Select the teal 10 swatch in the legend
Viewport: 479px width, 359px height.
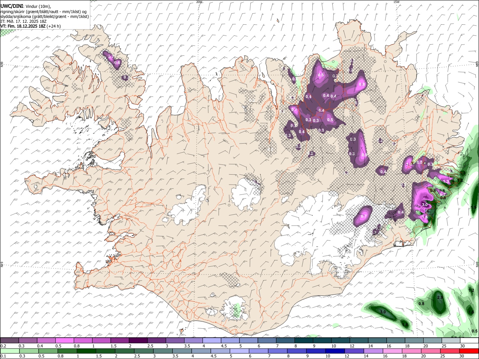[x=340, y=340]
